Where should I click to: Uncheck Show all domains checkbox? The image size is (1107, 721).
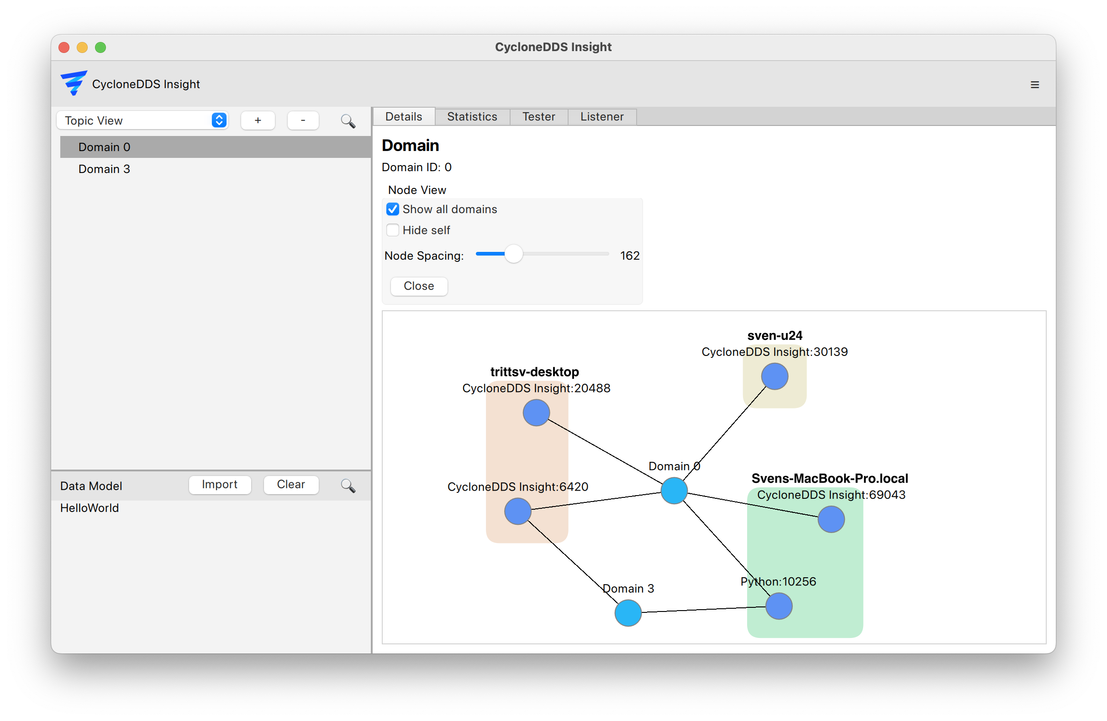(393, 209)
